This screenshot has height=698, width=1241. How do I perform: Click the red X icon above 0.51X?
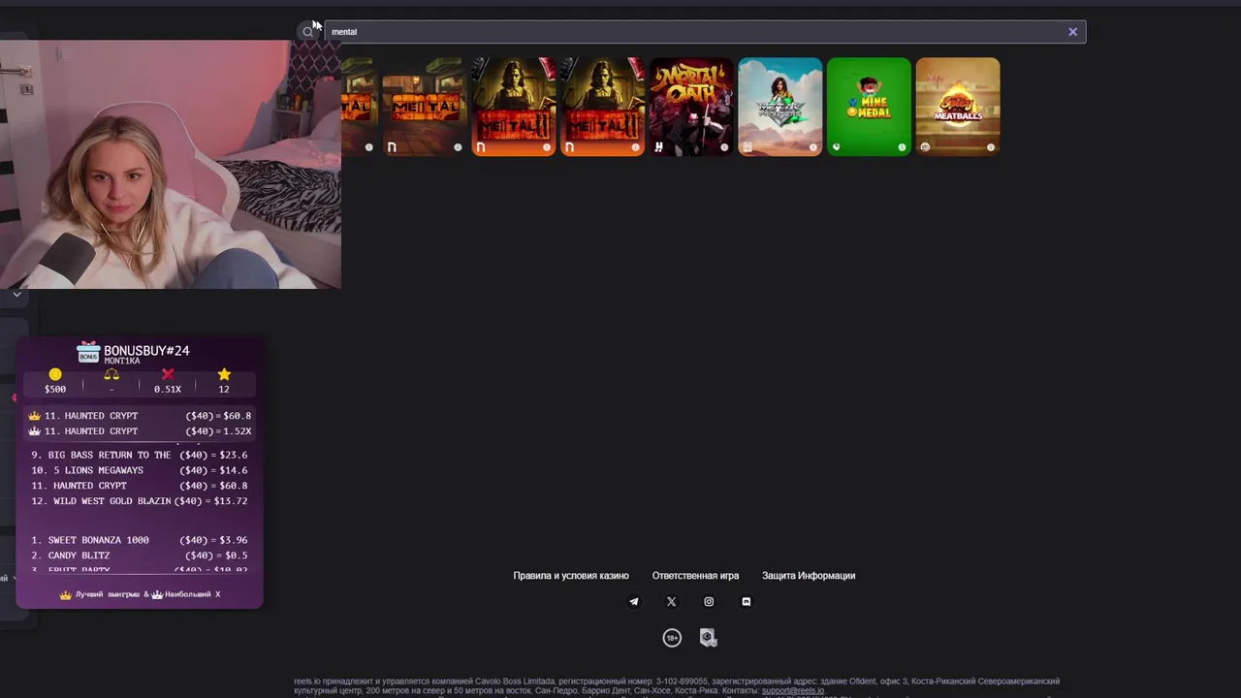coord(168,374)
